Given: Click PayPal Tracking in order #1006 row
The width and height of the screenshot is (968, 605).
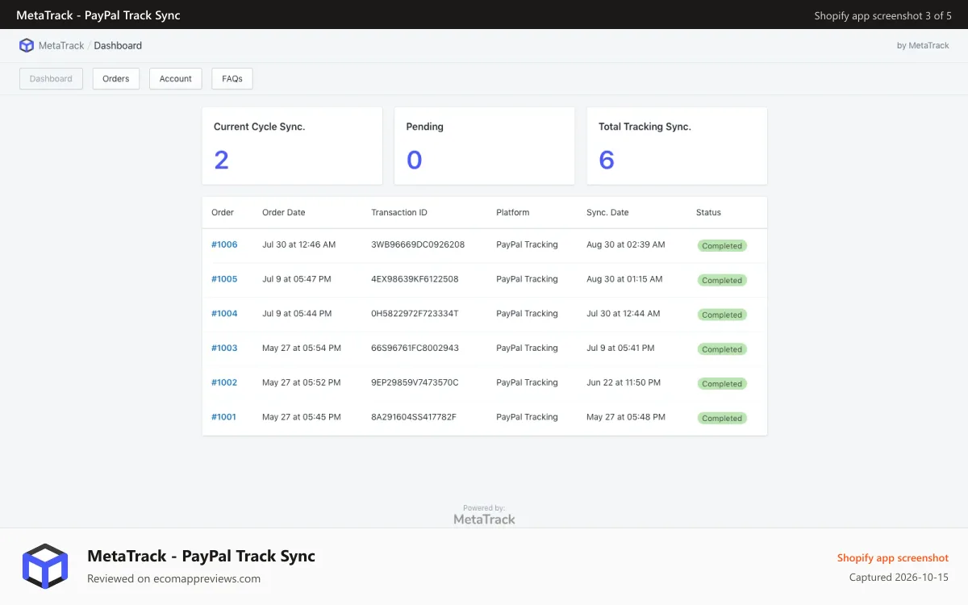Looking at the screenshot, I should [527, 244].
